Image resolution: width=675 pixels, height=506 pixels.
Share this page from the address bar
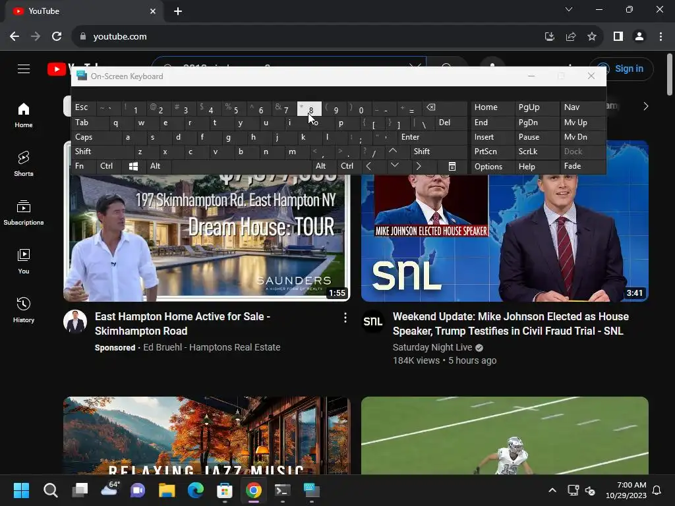571,37
